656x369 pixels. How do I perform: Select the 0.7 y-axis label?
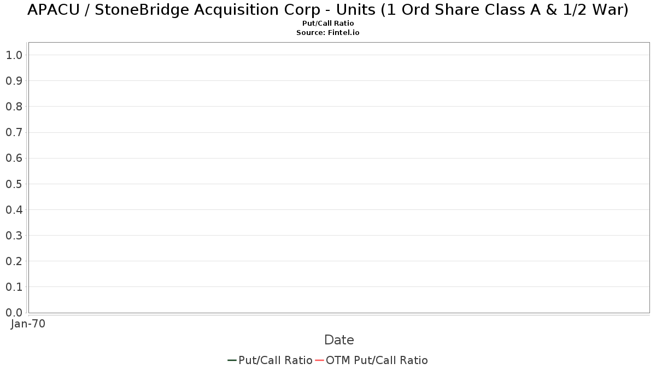[14, 132]
